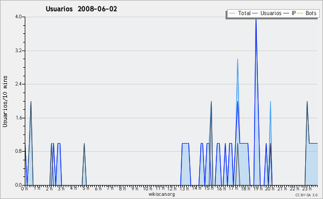Click the 'CC BY-SA 3.0' license text
323x199 pixels.
click(306, 195)
